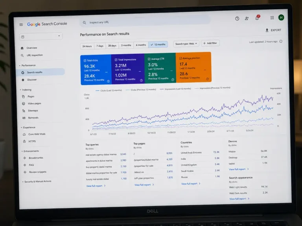Open the hamburger navigation menu
Screen dimensions: 302x226
[21, 25]
